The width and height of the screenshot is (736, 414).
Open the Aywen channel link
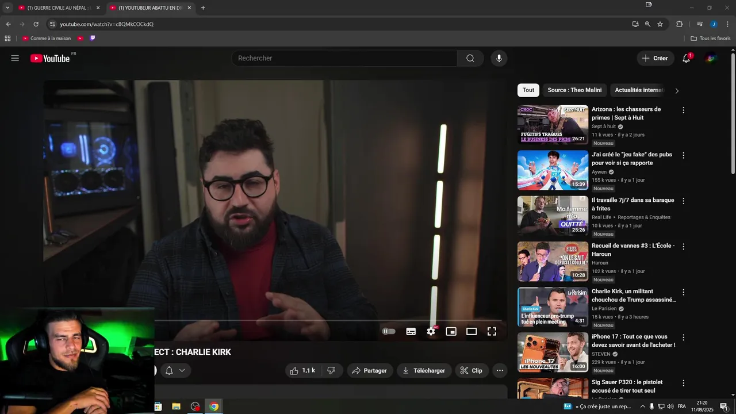click(599, 172)
